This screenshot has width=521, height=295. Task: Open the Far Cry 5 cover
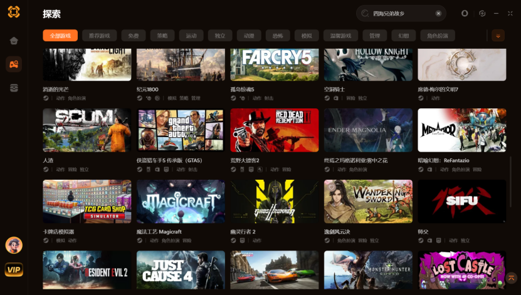coord(275,65)
